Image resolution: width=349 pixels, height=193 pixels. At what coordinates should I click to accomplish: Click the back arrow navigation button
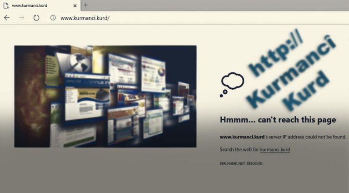point(7,18)
